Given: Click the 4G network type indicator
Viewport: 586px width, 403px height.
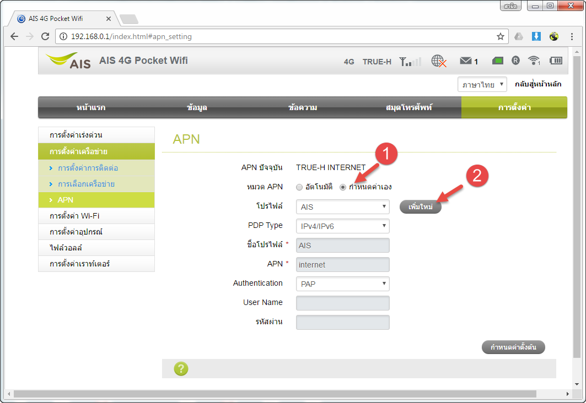Looking at the screenshot, I should [349, 62].
